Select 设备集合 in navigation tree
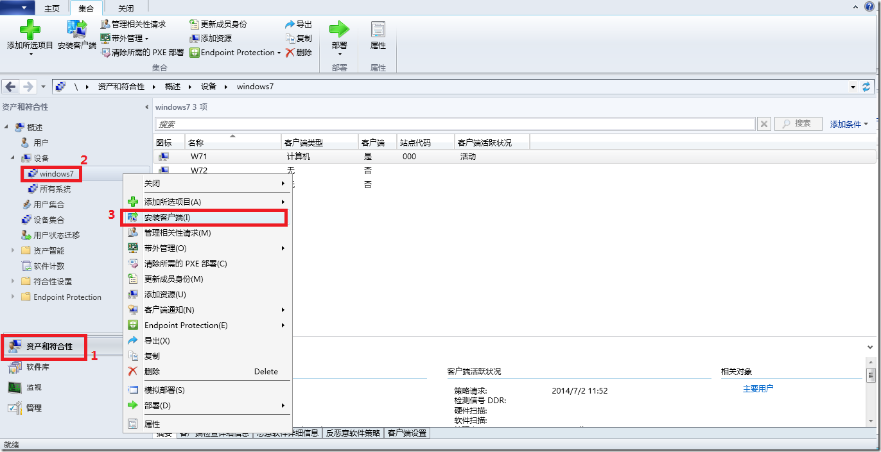 tap(49, 220)
